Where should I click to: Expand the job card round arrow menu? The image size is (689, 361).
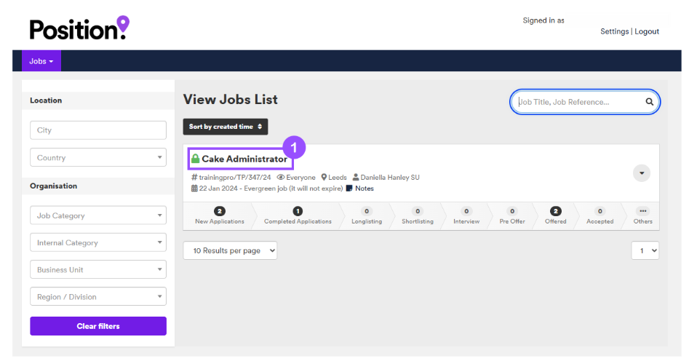pyautogui.click(x=641, y=172)
